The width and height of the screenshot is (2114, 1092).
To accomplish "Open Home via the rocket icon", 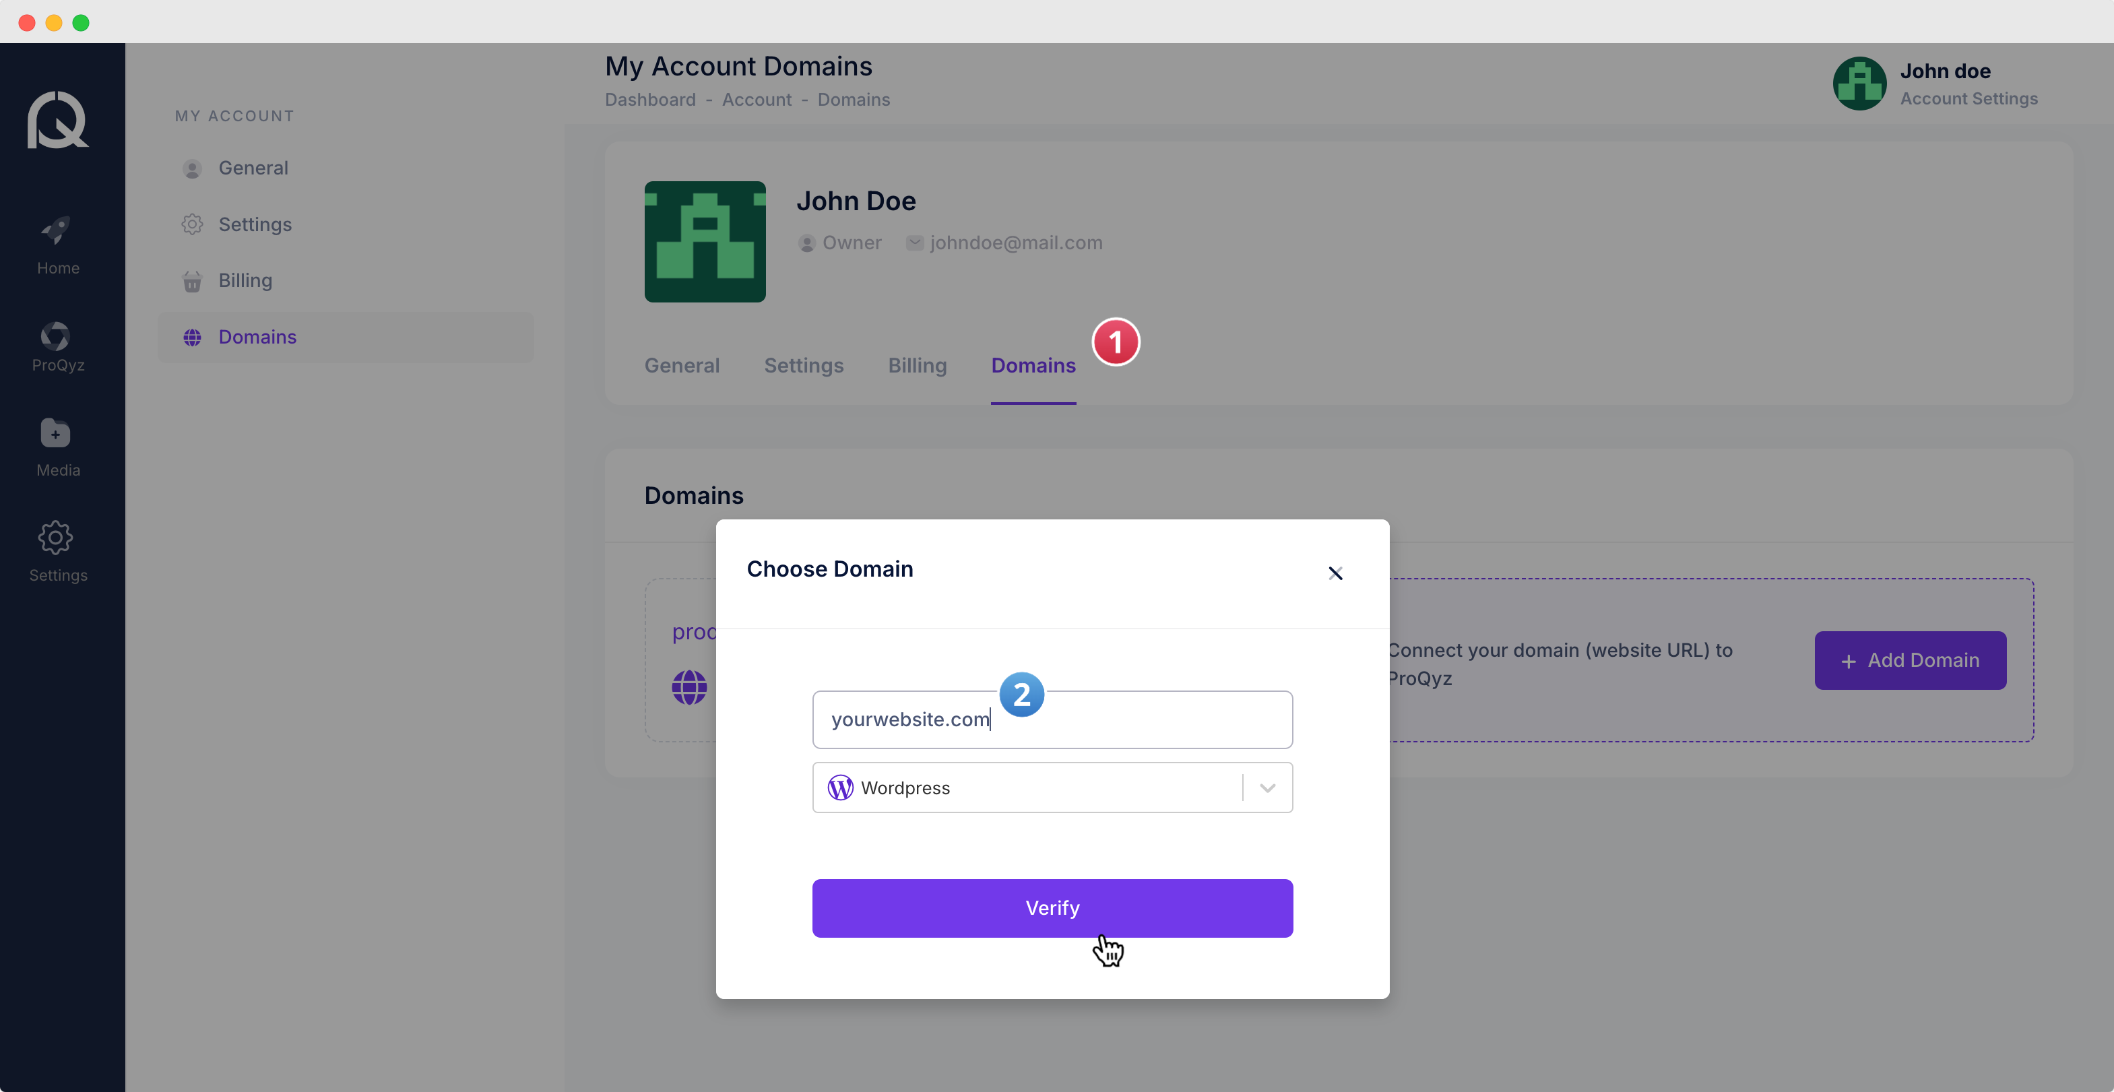I will (x=57, y=230).
